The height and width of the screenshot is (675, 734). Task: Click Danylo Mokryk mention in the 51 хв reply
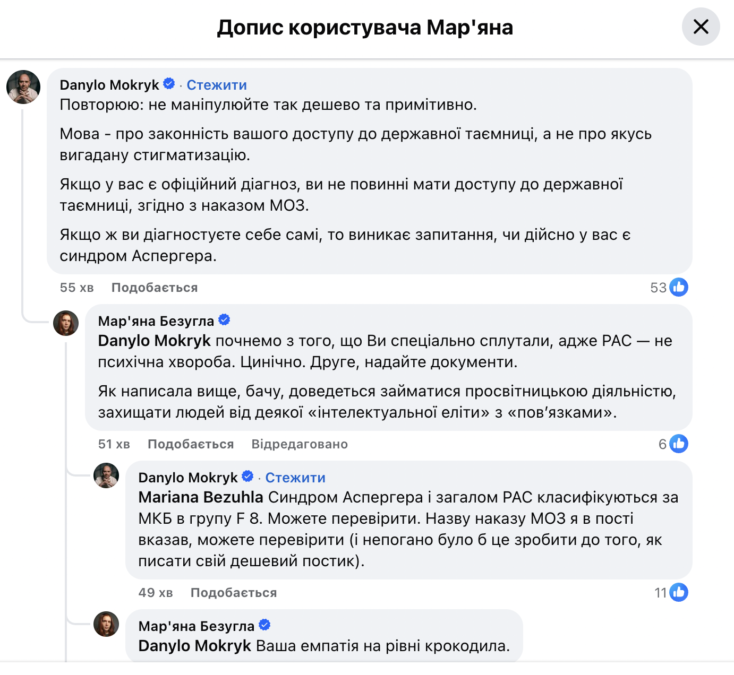[155, 341]
